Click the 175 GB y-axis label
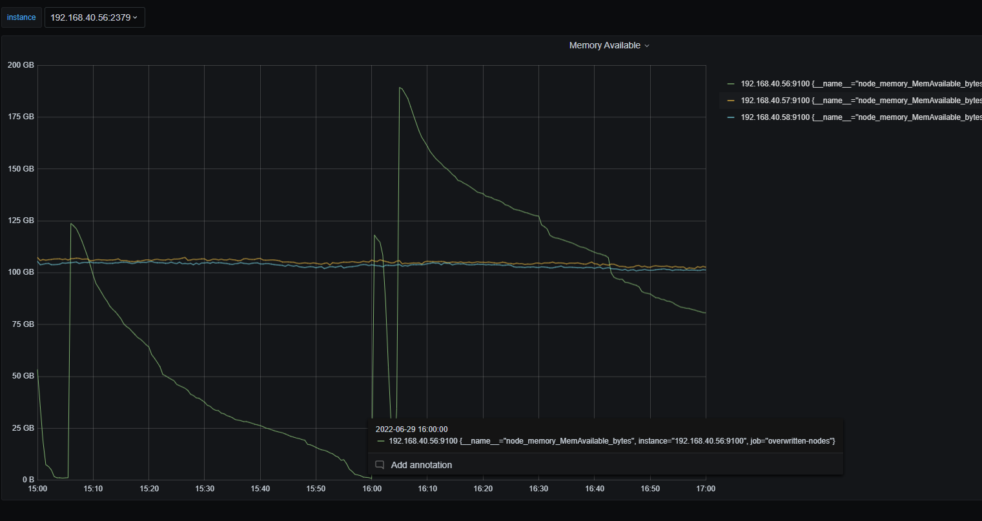982x521 pixels. tap(21, 117)
